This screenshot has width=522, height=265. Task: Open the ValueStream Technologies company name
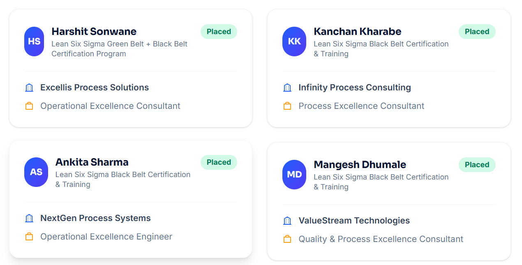point(354,221)
